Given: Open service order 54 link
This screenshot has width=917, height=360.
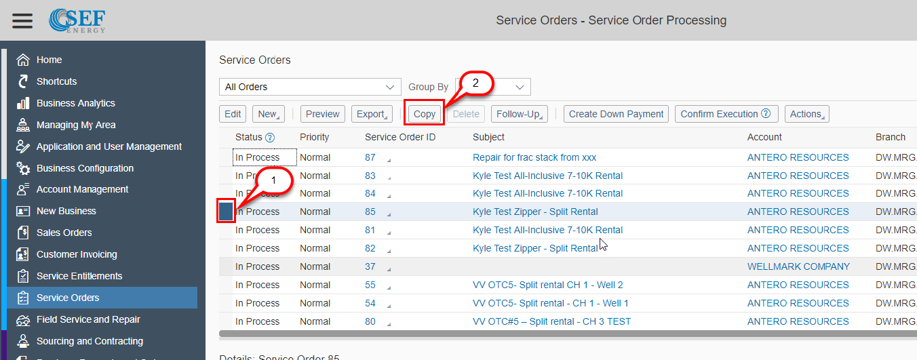Looking at the screenshot, I should 370,303.
